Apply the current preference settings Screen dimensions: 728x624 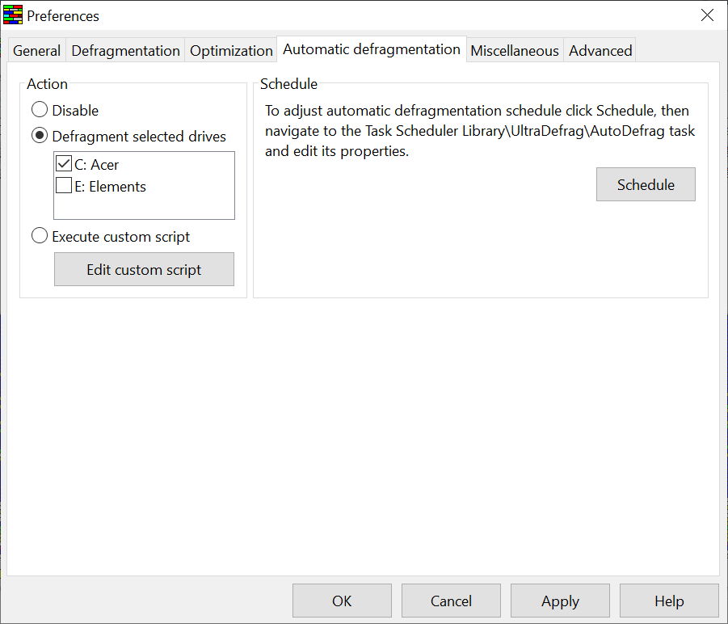coord(560,601)
